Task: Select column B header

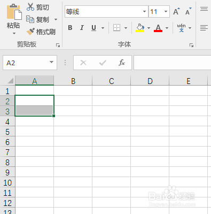Action: [73, 81]
